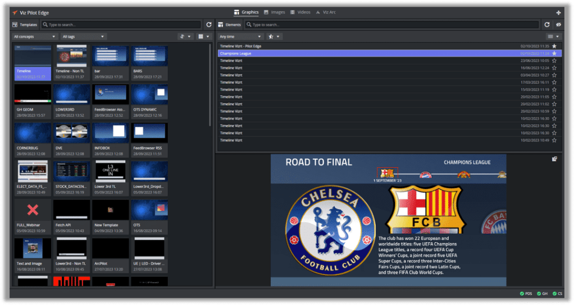This screenshot has height=305, width=574.
Task: Select the LOWER3RD template
Action: point(71,101)
